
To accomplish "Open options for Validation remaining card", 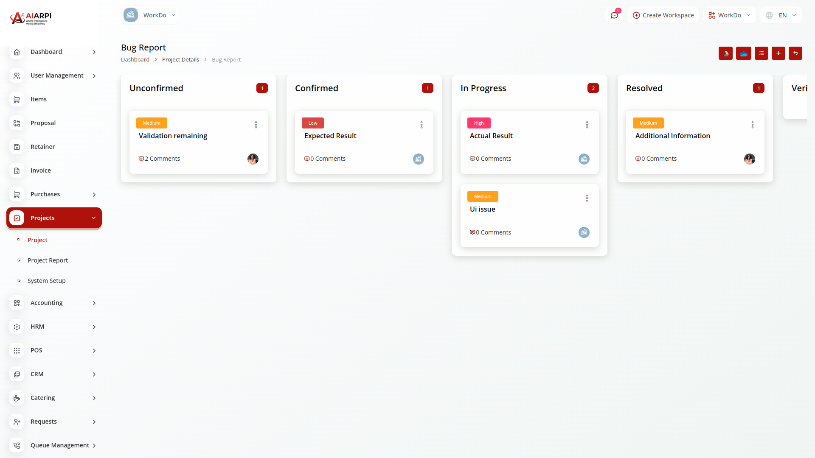I will tap(256, 125).
